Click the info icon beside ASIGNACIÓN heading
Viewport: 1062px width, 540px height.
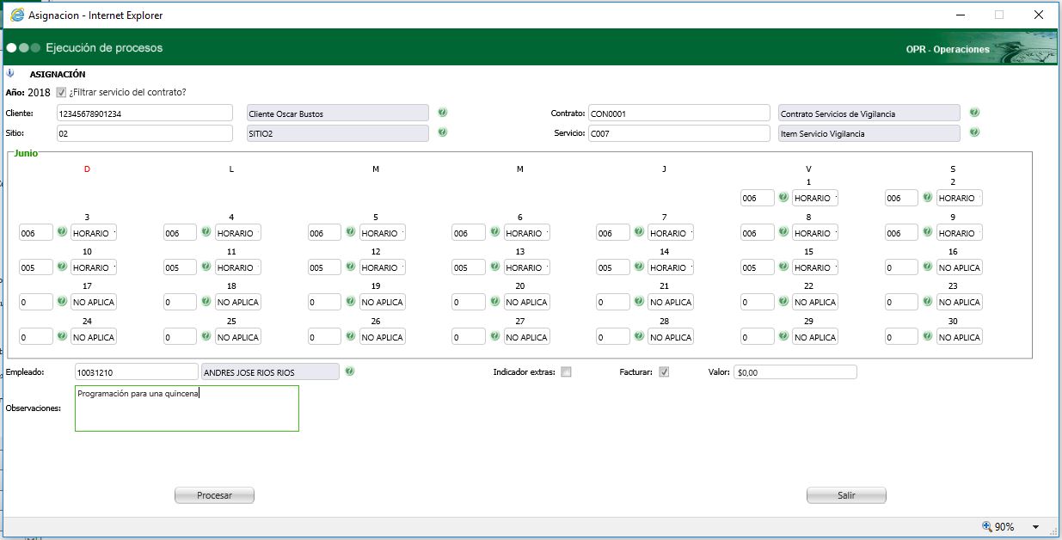click(11, 73)
